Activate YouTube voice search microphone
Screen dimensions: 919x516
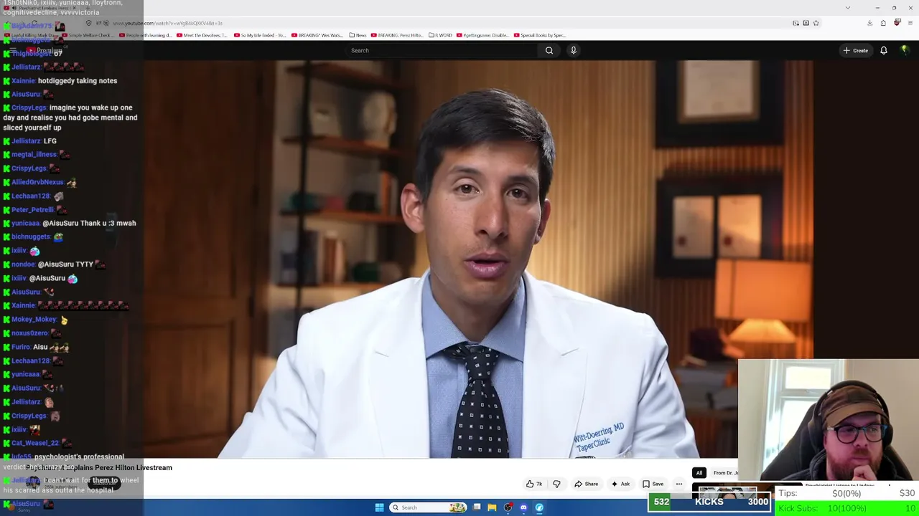pyautogui.click(x=573, y=50)
